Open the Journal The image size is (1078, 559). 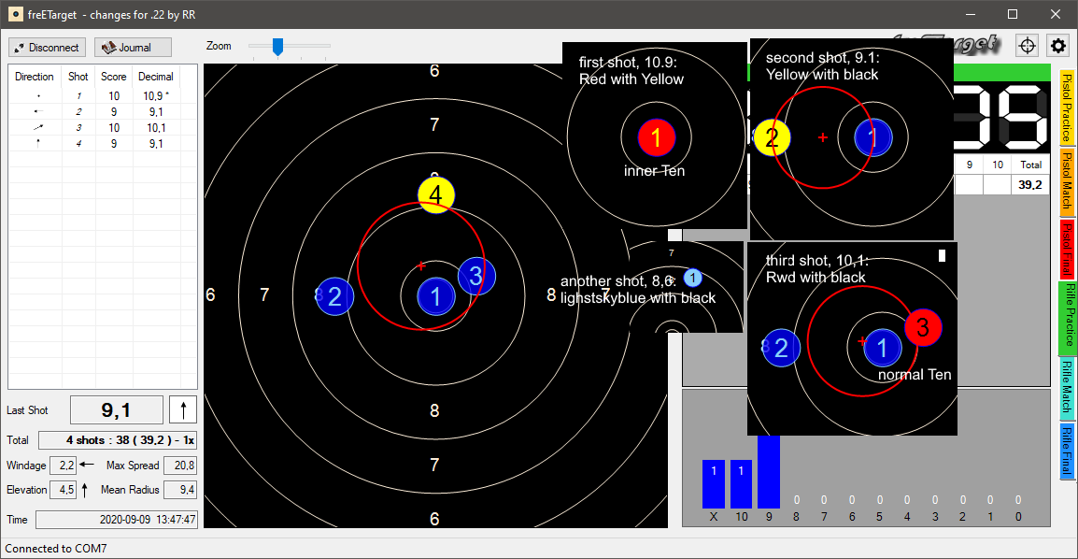tap(134, 48)
